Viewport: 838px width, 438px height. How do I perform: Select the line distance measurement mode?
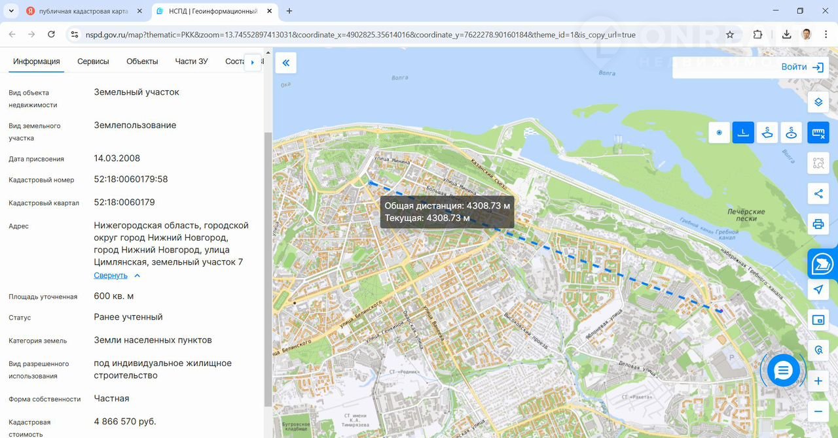[743, 133]
